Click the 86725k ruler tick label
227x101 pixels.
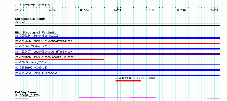pos(85,10)
